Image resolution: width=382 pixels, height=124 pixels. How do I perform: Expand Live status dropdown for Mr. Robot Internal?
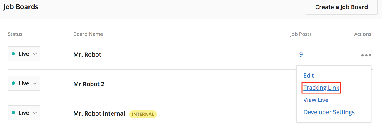pyautogui.click(x=24, y=113)
